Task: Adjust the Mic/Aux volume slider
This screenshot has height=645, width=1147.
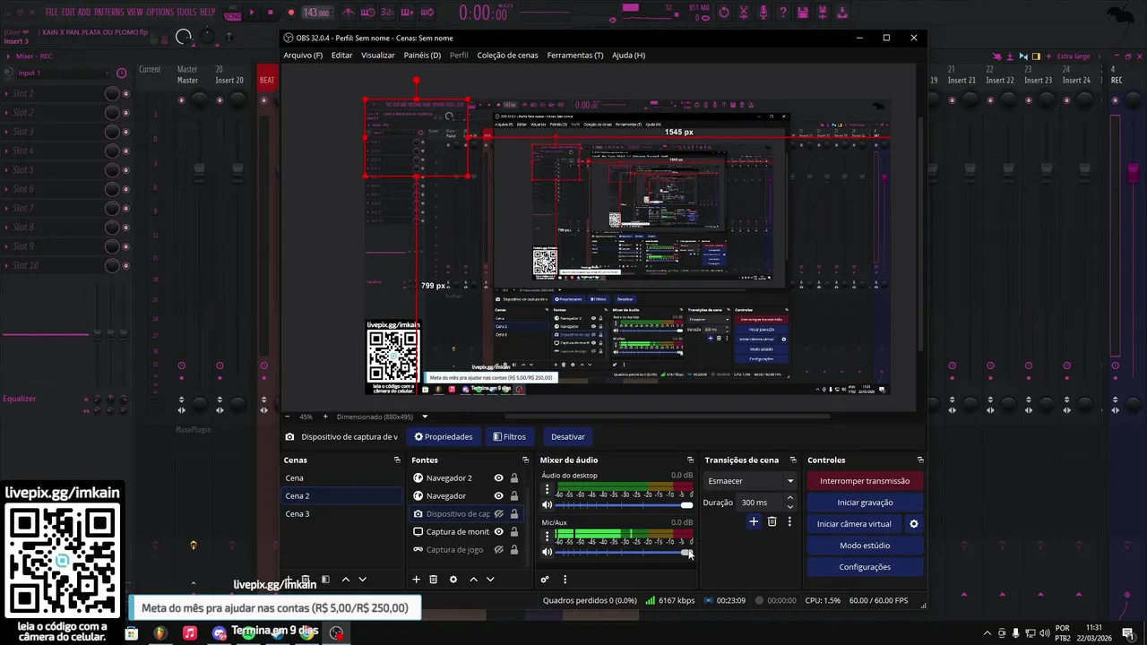Action: [625, 552]
